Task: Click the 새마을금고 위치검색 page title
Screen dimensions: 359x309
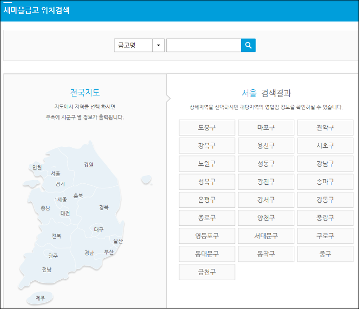Action: (36, 10)
